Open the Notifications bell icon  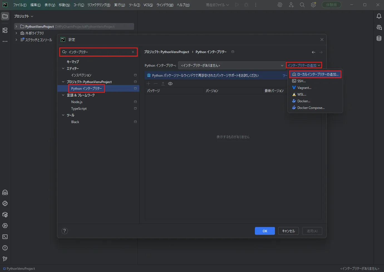pyautogui.click(x=379, y=16)
